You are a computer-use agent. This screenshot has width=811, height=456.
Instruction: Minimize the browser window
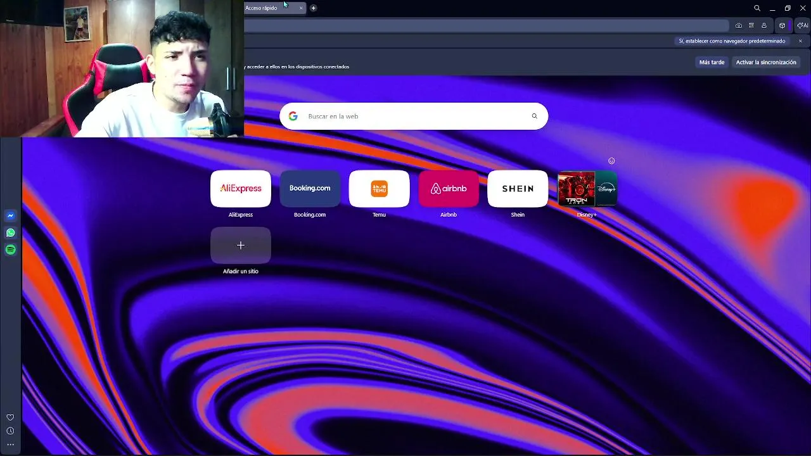(772, 8)
